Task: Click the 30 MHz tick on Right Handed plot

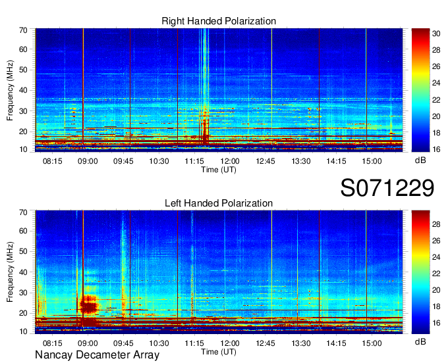Action: point(23,111)
